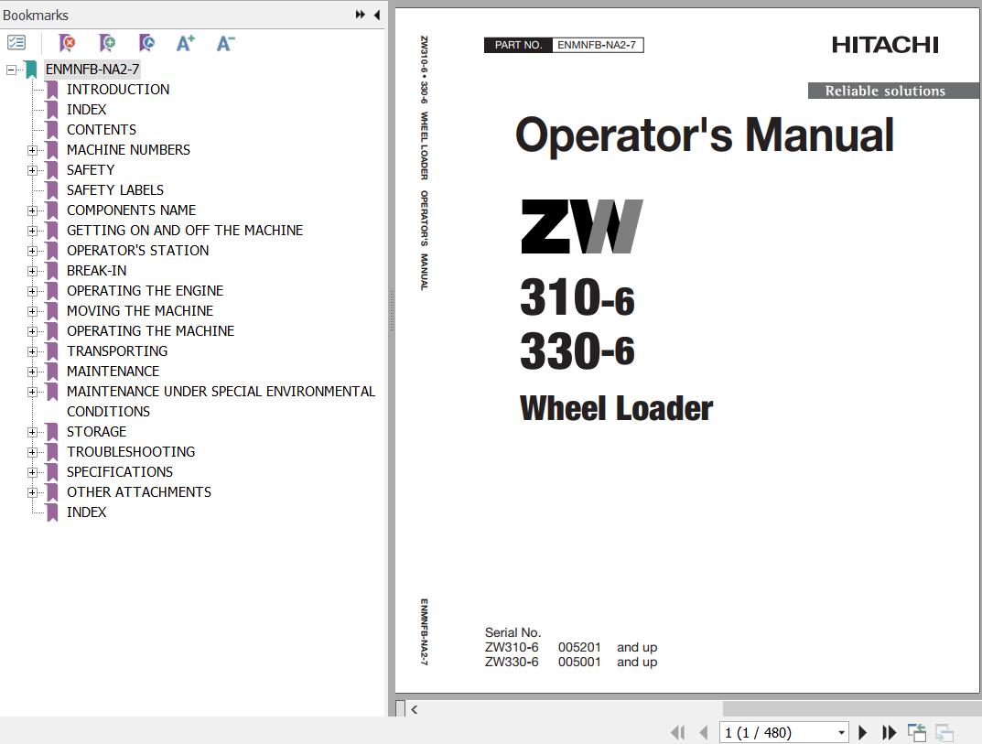Click the previous view icon in status bar
Image resolution: width=982 pixels, height=744 pixels.
(917, 732)
